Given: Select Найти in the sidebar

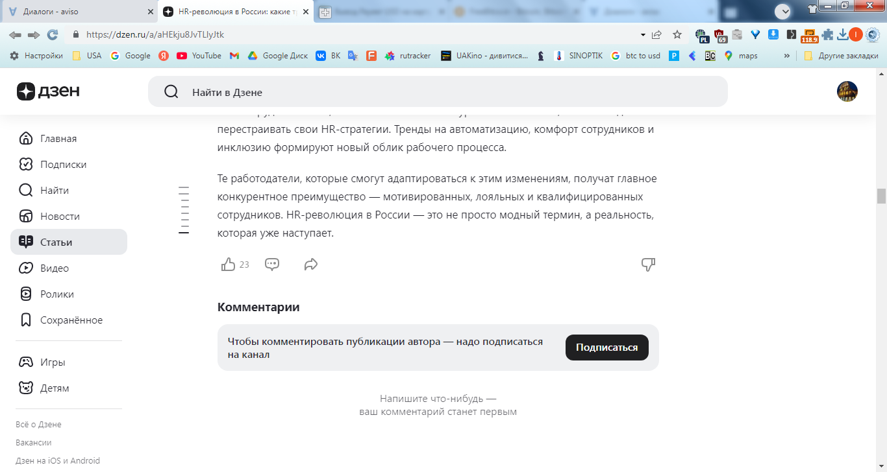Looking at the screenshot, I should tap(69, 191).
